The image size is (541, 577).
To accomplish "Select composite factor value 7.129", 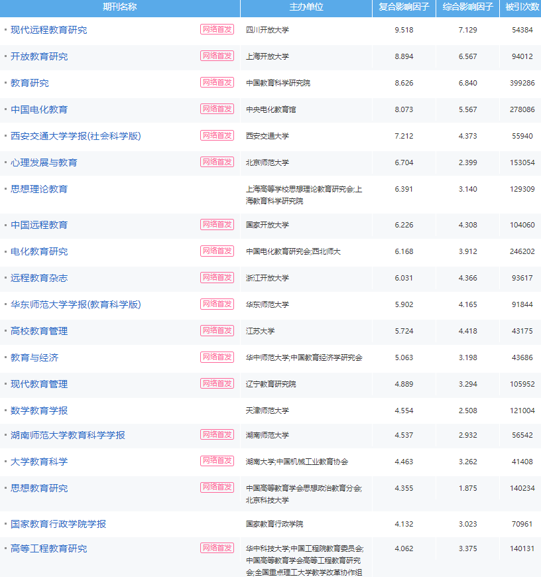I will (468, 30).
